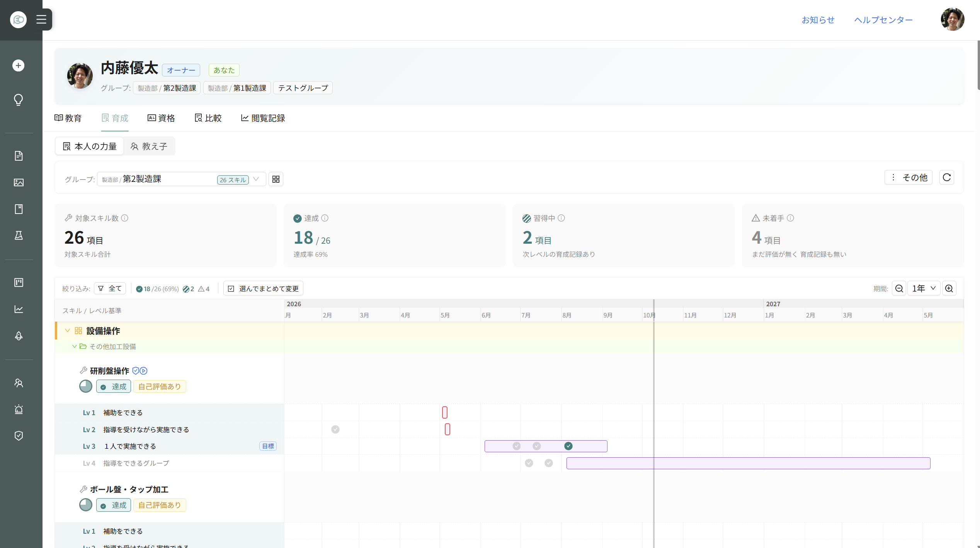Click the plus add icon in sidebar
This screenshot has height=548, width=980.
pyautogui.click(x=19, y=66)
